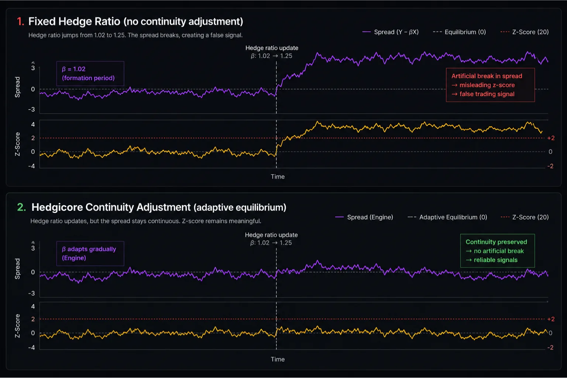Click the '-2' threshold label in Fixed Hedge Ratio panel

tap(550, 166)
